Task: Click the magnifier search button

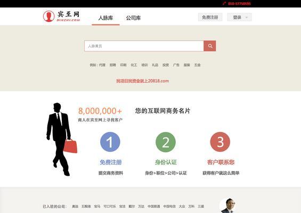Action: [x=210, y=46]
